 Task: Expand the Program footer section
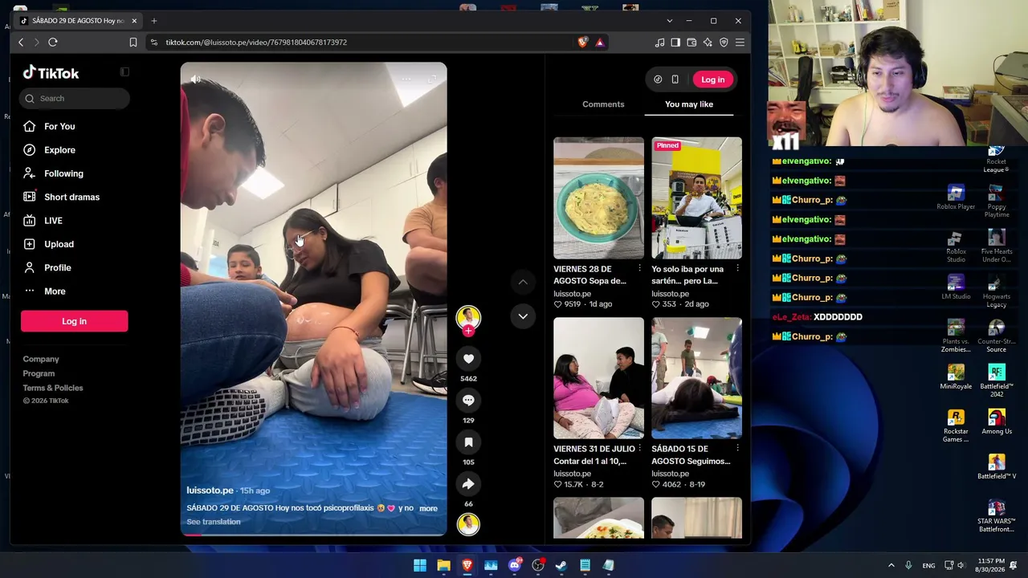pos(39,373)
